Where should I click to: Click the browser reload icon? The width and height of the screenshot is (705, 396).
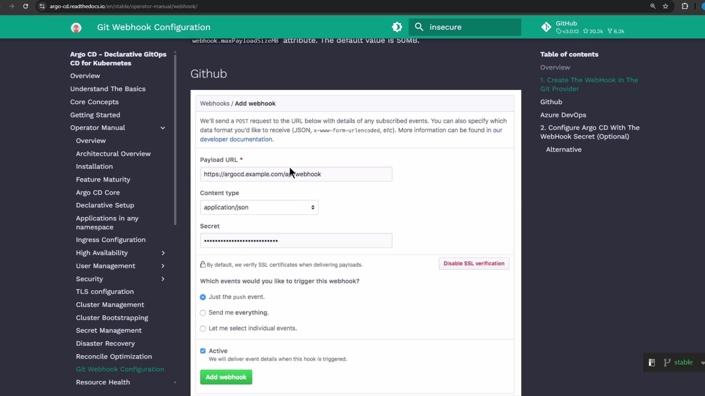pyautogui.click(x=26, y=6)
